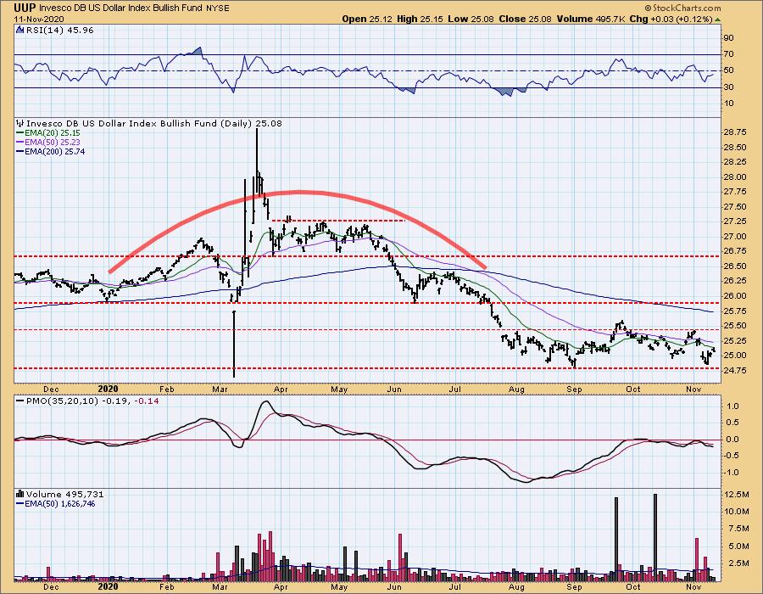Click Aug on the bottom volume time axis
Screen dimensions: 763x594
pos(516,586)
